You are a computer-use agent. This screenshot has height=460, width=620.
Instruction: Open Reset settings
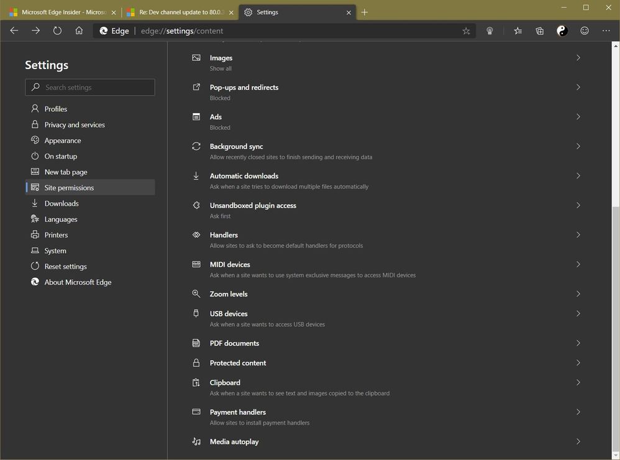click(x=90, y=267)
